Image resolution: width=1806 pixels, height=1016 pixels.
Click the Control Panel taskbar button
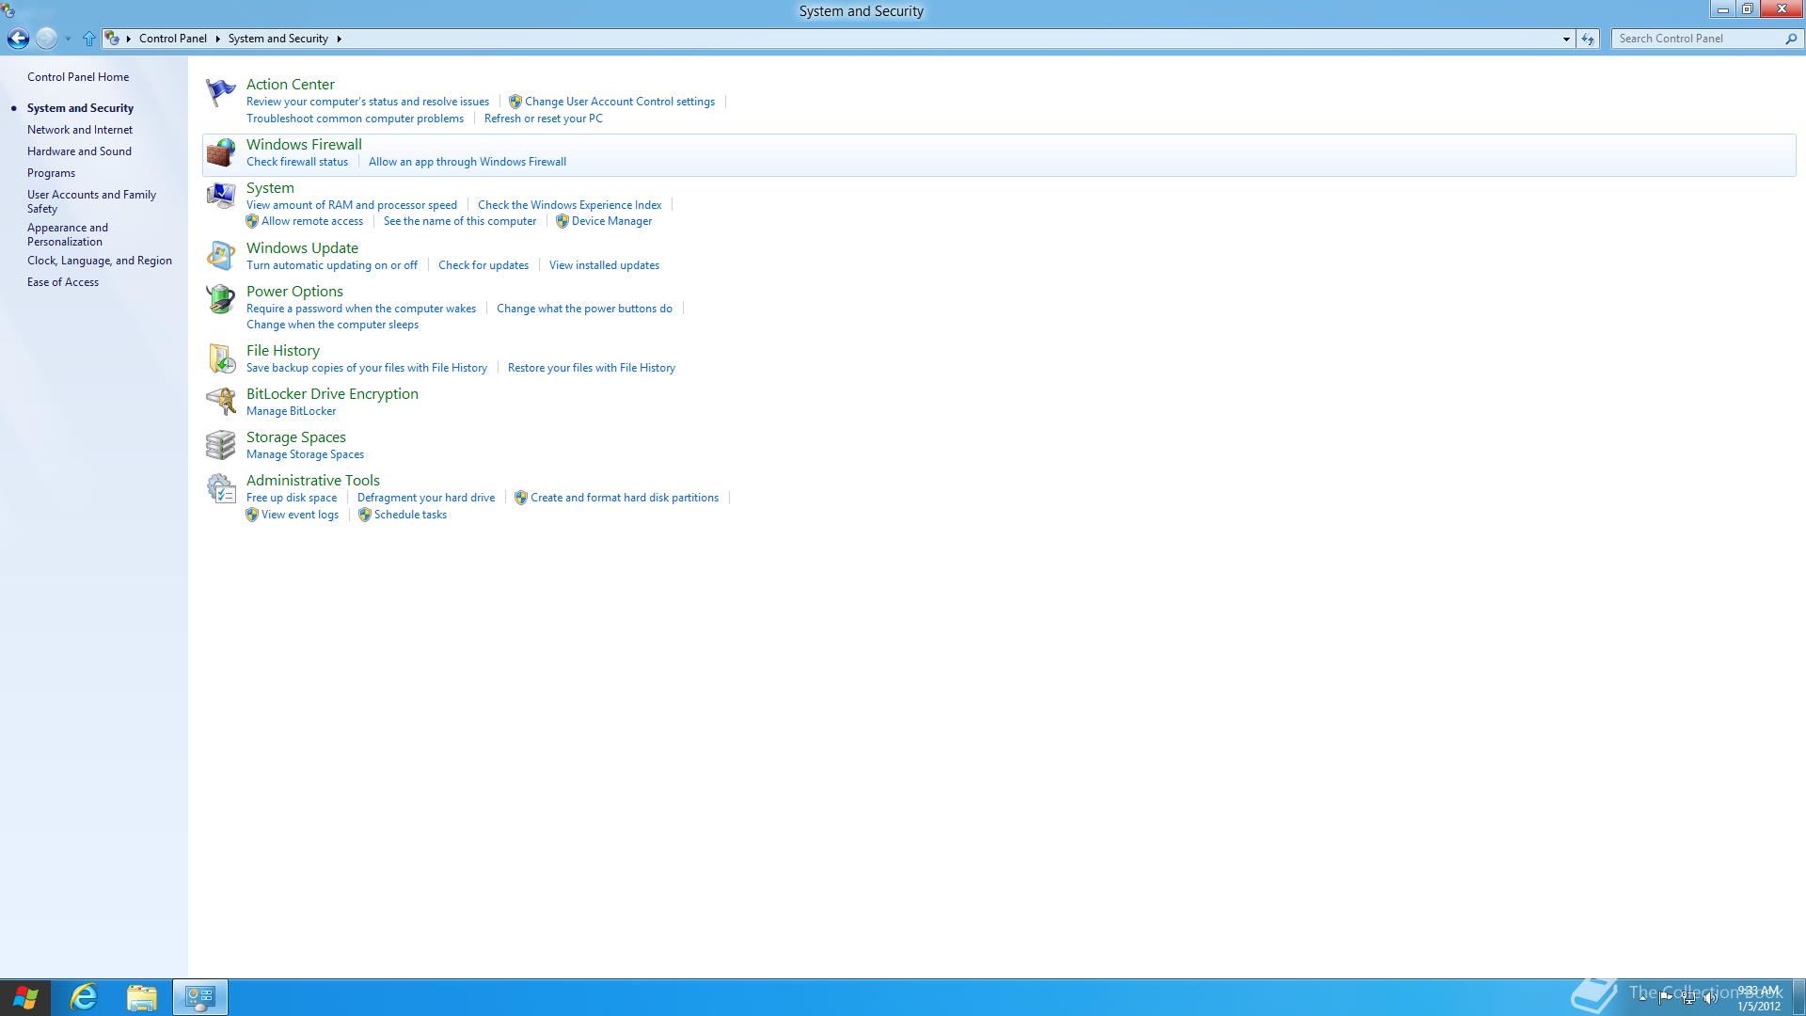coord(200,997)
